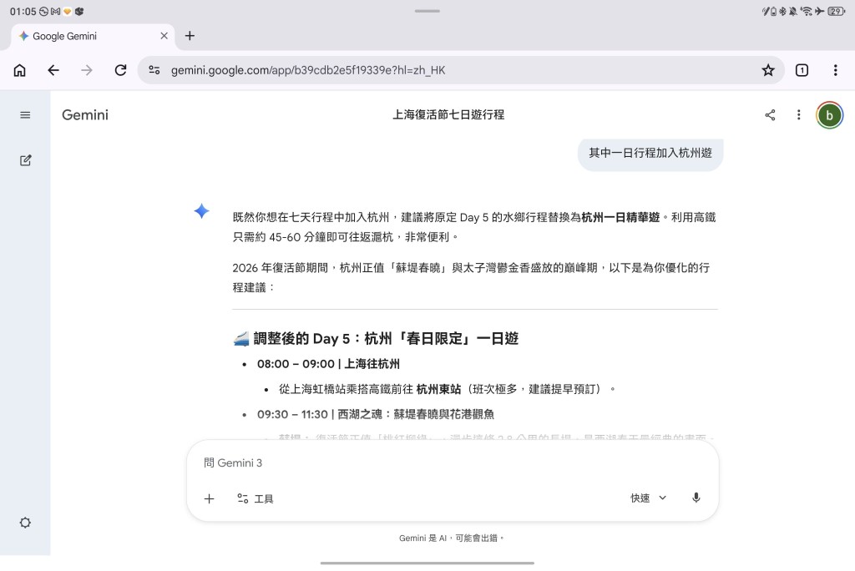Open browser three-dot overflow menu
The width and height of the screenshot is (855, 571).
[x=836, y=70]
